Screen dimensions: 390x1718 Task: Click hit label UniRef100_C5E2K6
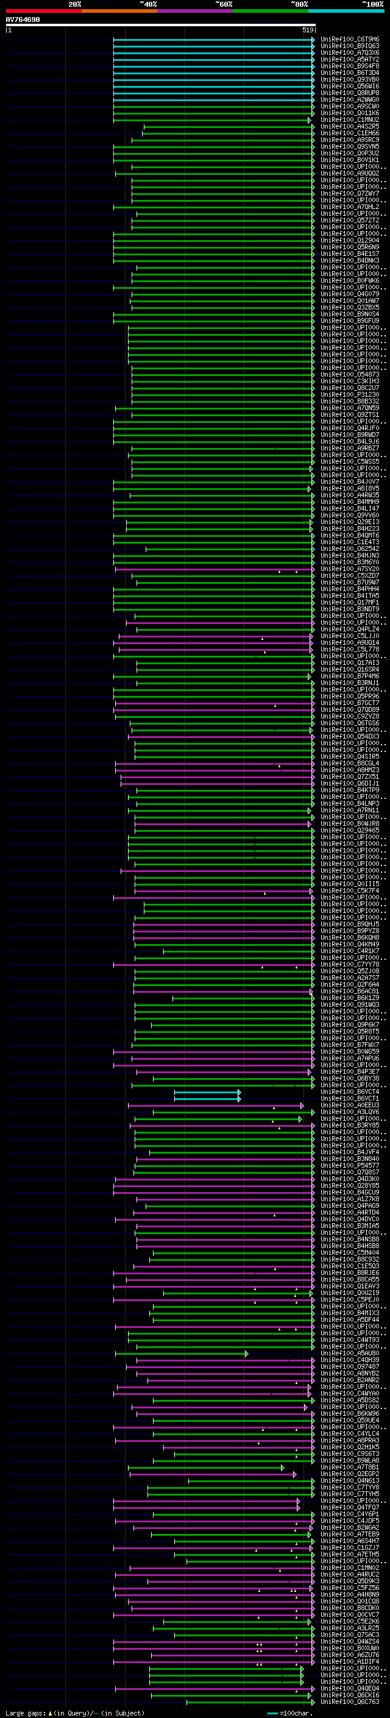pyautogui.click(x=350, y=1620)
